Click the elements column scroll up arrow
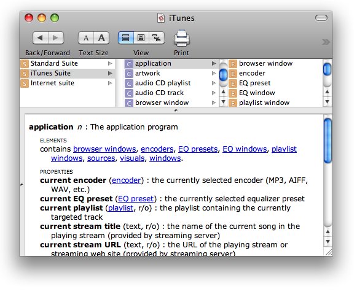Screen dimensions: 357x294 point(327,92)
